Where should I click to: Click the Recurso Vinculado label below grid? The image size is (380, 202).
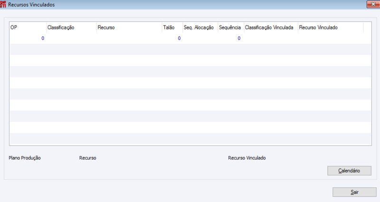pos(247,158)
